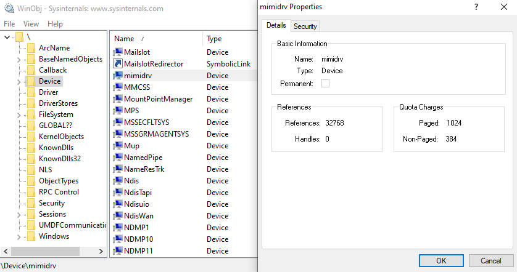This screenshot has height=272, width=517.
Task: Select the NLS tree folder
Action: (x=46, y=170)
